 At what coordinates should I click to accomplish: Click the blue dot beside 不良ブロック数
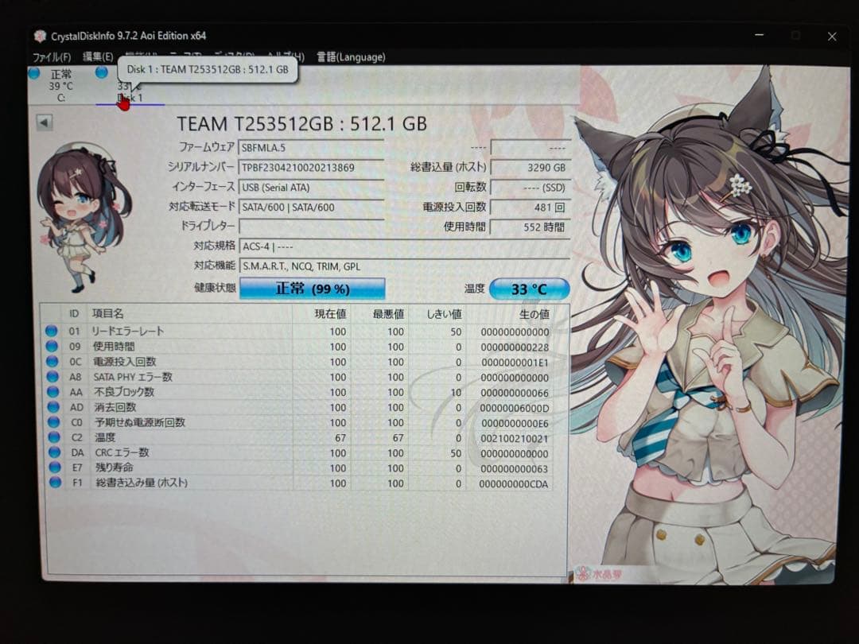coord(51,393)
